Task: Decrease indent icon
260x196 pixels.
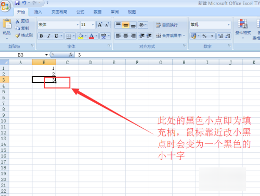Action: 141,36
